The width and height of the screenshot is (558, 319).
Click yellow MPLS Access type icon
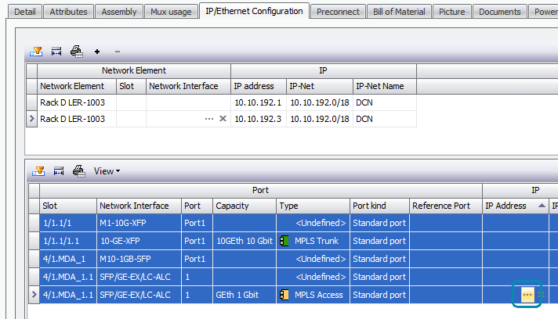[284, 295]
